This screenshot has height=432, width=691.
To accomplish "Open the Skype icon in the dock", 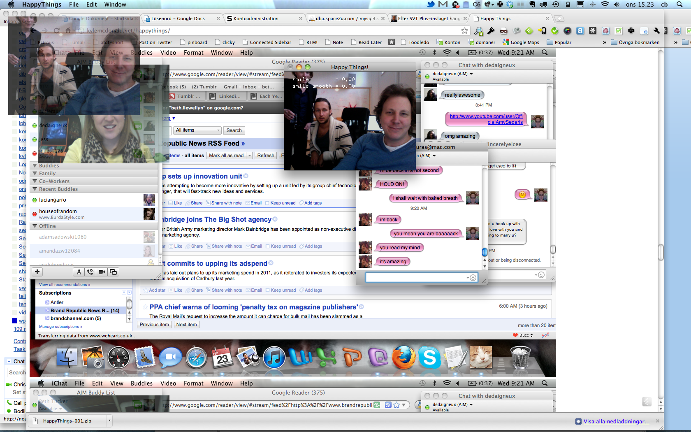I will coord(429,357).
